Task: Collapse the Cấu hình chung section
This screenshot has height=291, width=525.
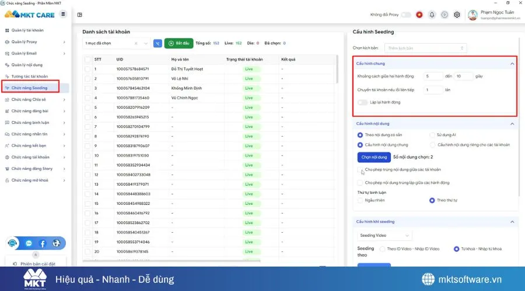Action: 512,63
